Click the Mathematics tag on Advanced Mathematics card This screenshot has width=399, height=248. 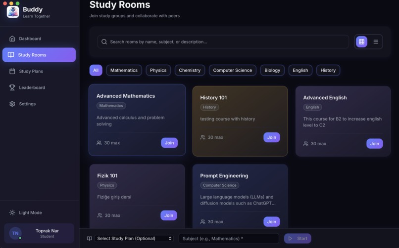pyautogui.click(x=111, y=106)
